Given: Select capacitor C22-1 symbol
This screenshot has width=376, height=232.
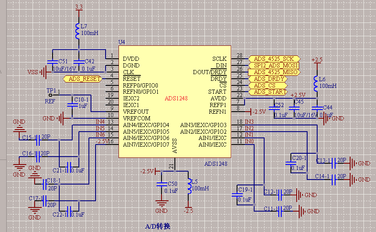Looking at the screenshot, I should point(69,211).
